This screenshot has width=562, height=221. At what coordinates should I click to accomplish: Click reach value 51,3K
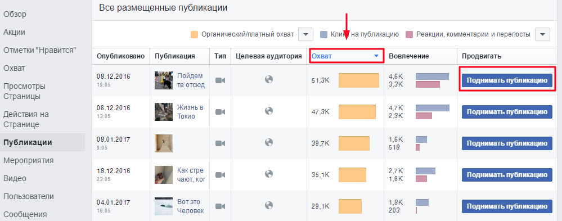(321, 80)
